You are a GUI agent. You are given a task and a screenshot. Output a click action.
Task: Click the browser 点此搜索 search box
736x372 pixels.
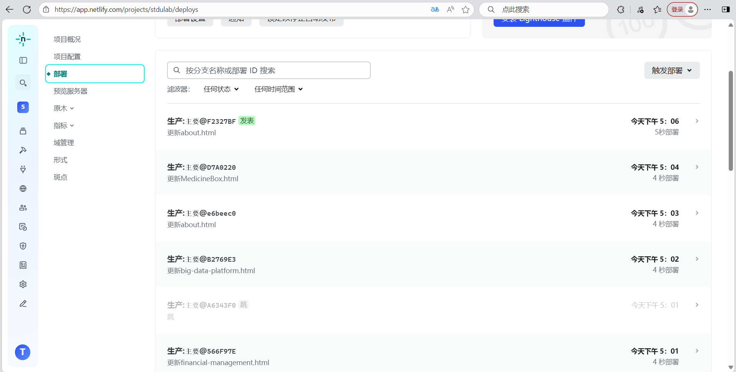point(544,10)
